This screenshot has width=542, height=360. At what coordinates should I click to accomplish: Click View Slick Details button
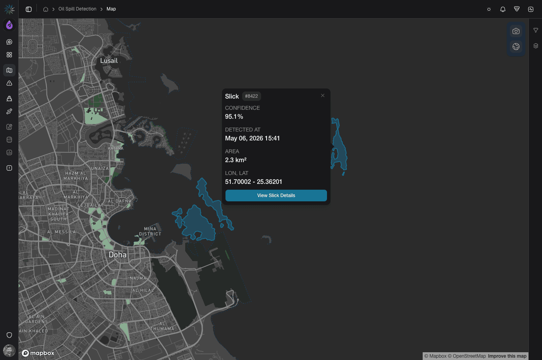pyautogui.click(x=276, y=196)
